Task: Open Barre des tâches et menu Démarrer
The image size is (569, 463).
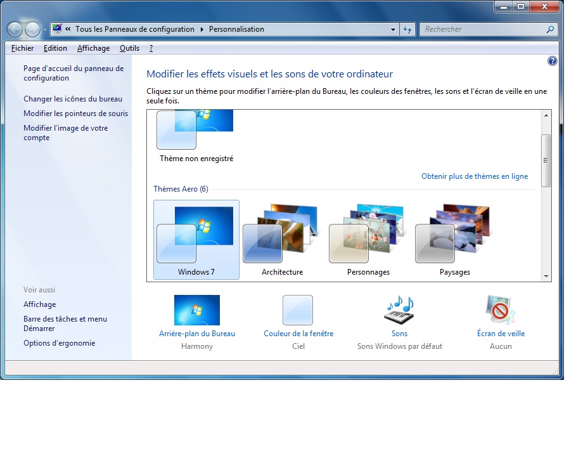Action: click(65, 323)
